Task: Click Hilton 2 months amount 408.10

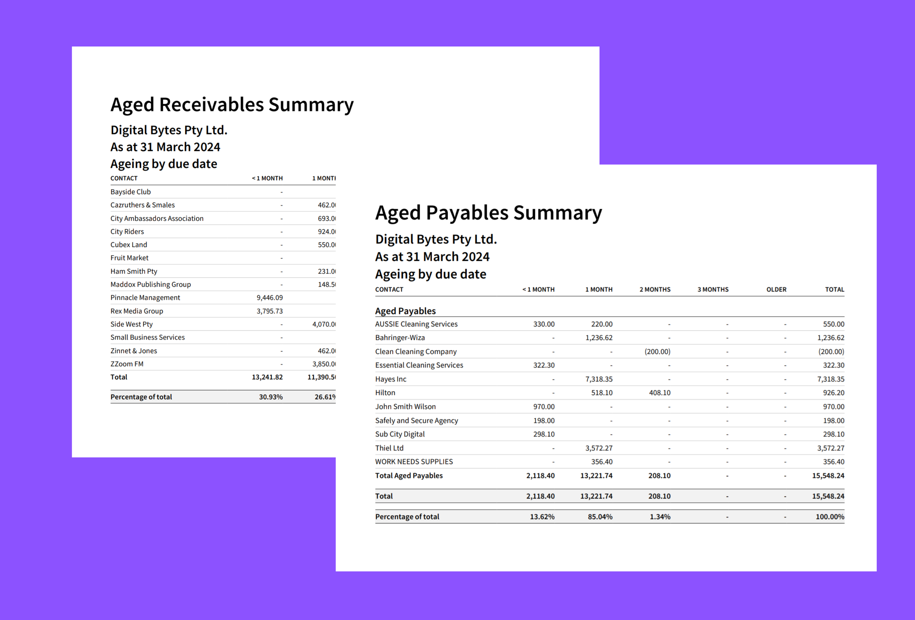Action: [659, 392]
